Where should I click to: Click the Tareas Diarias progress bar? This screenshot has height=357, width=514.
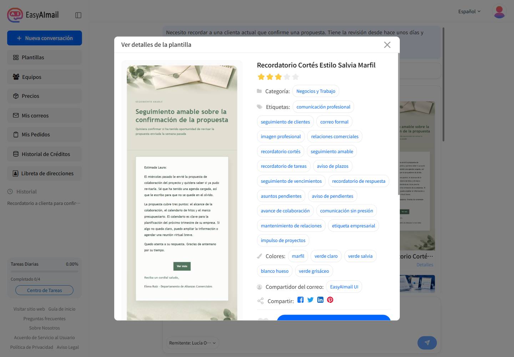[45, 271]
